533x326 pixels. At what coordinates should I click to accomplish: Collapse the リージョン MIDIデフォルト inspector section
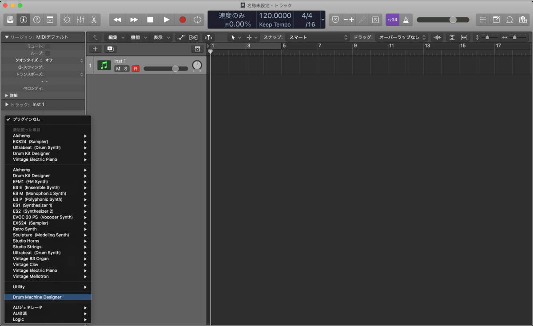[x=7, y=37]
